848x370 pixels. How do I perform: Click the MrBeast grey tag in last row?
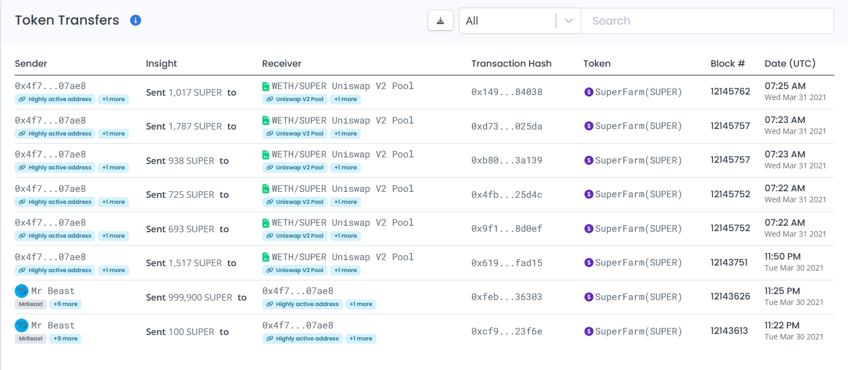point(31,339)
